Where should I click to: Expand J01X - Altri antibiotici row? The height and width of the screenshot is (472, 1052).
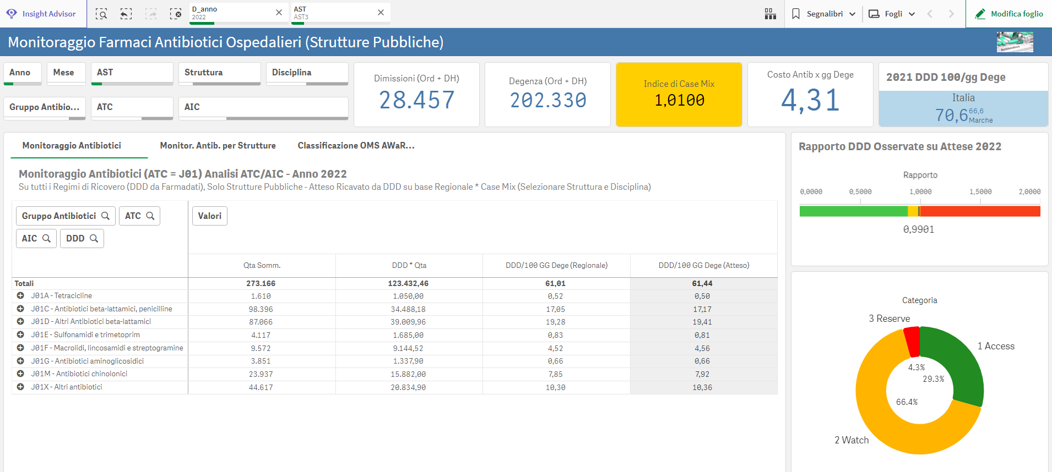pos(20,387)
